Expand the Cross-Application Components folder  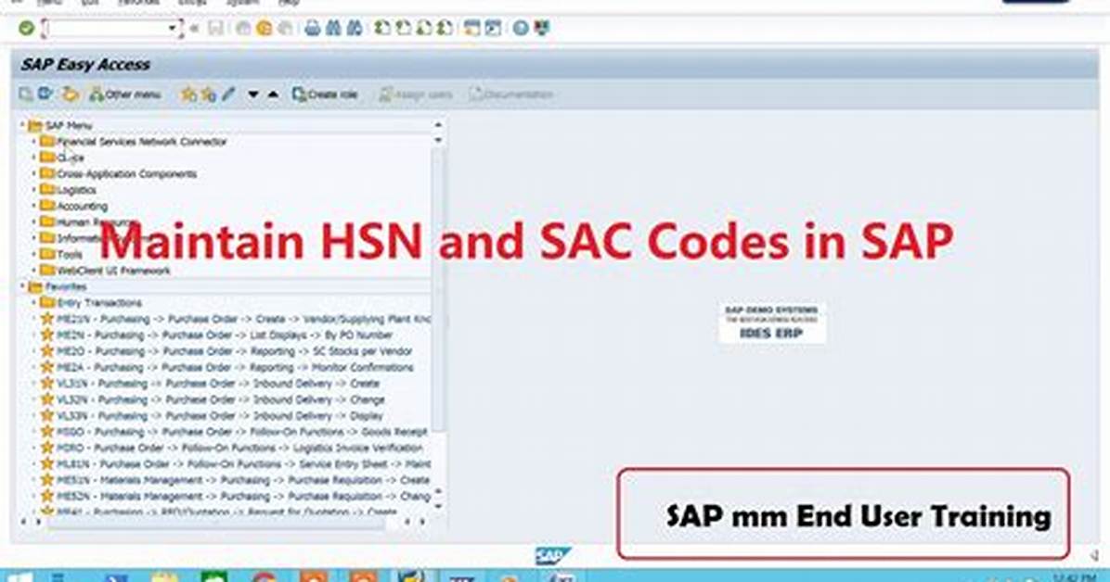(x=34, y=174)
